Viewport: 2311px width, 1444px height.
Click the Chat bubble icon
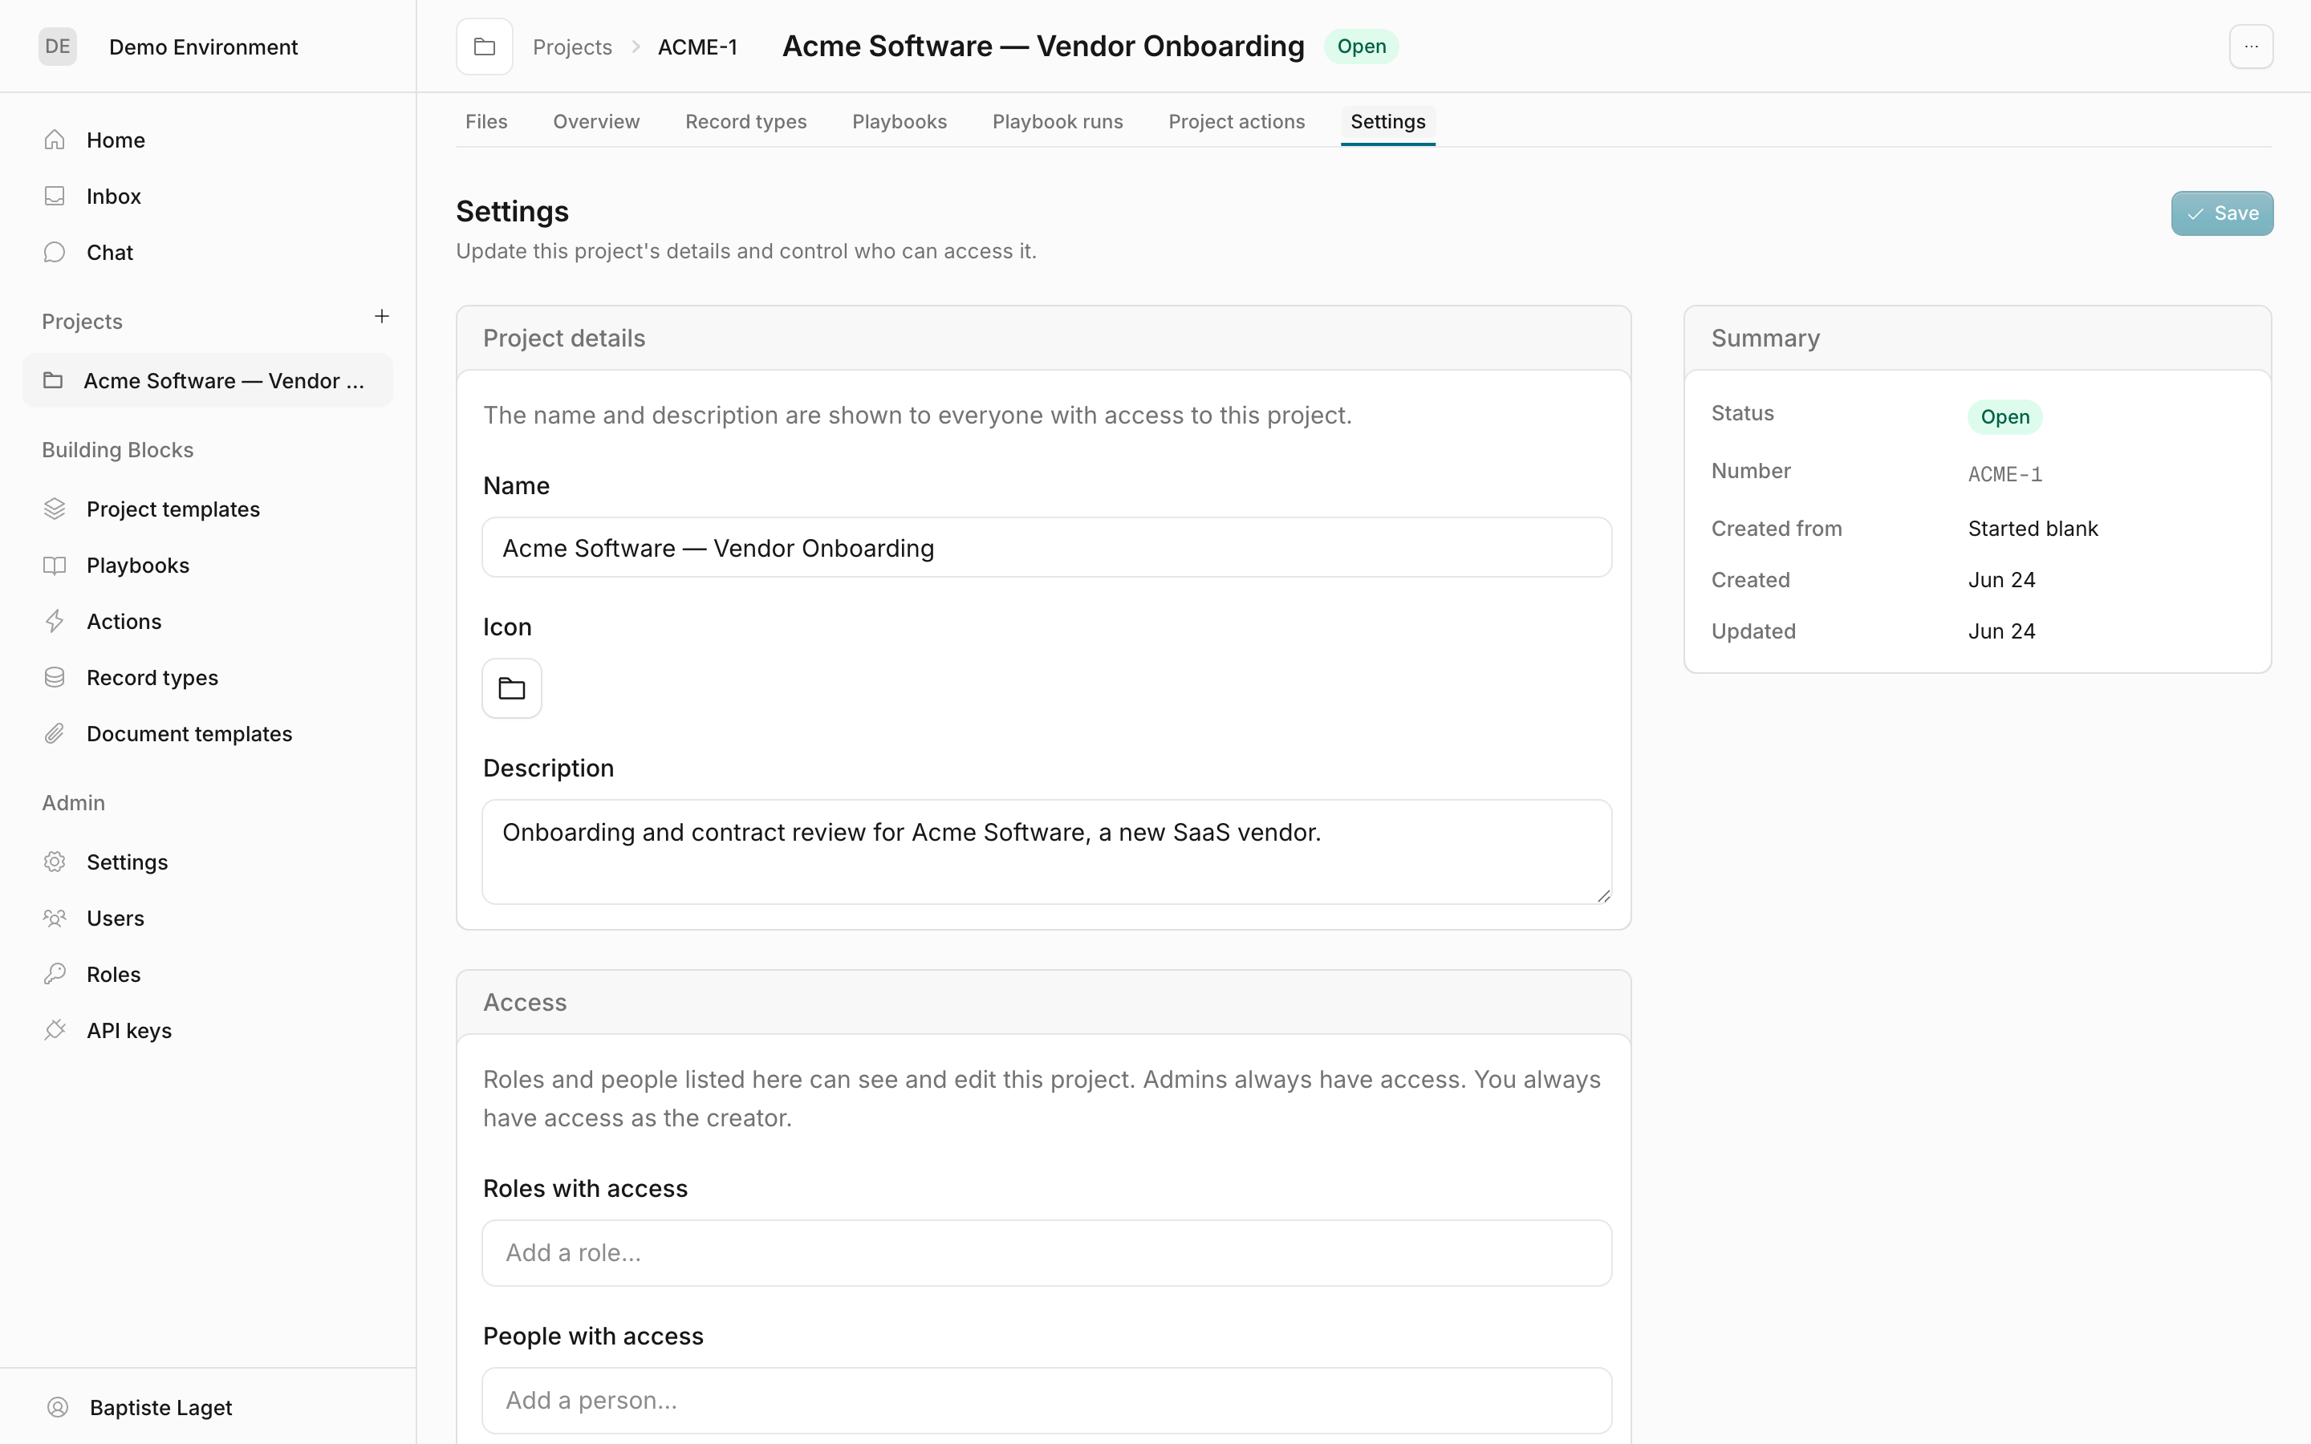tap(55, 252)
